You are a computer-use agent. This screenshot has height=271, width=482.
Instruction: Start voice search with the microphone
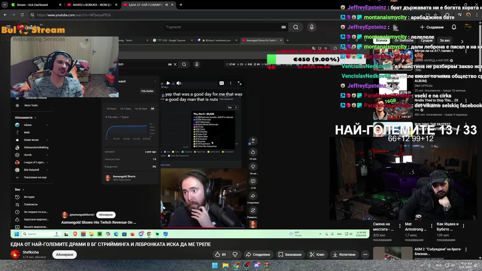tap(311, 27)
